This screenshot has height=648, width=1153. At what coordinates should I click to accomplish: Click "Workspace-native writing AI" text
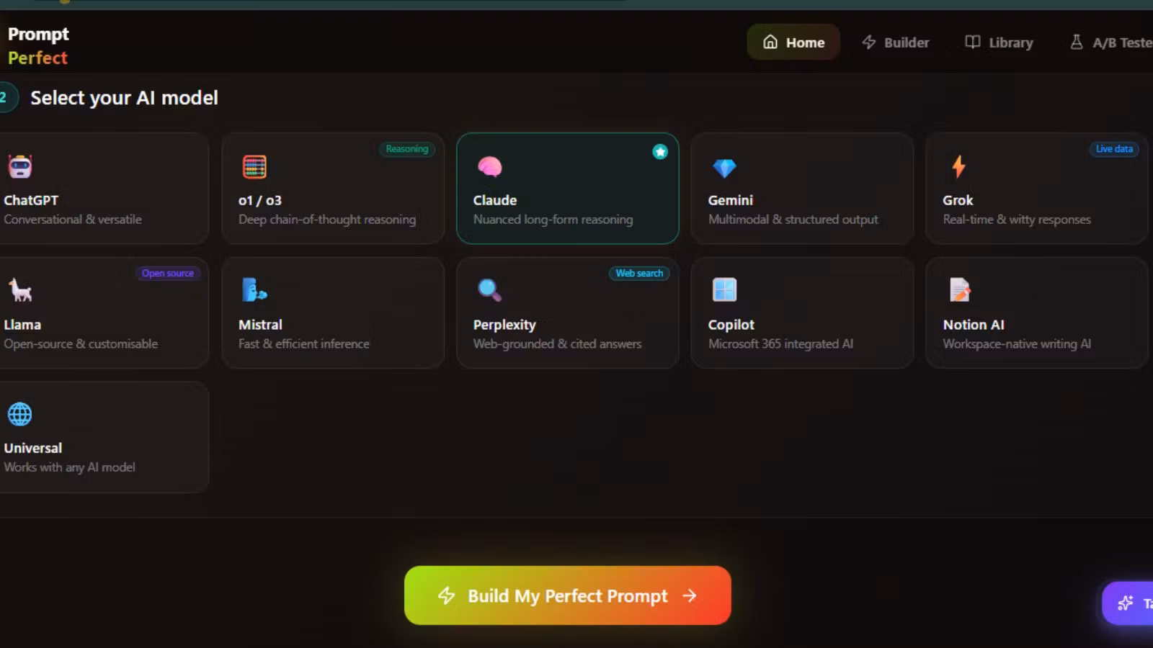click(x=1017, y=344)
